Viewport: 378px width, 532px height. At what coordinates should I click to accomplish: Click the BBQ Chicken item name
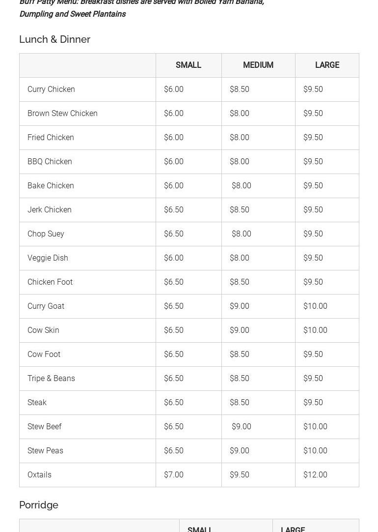[x=50, y=161]
